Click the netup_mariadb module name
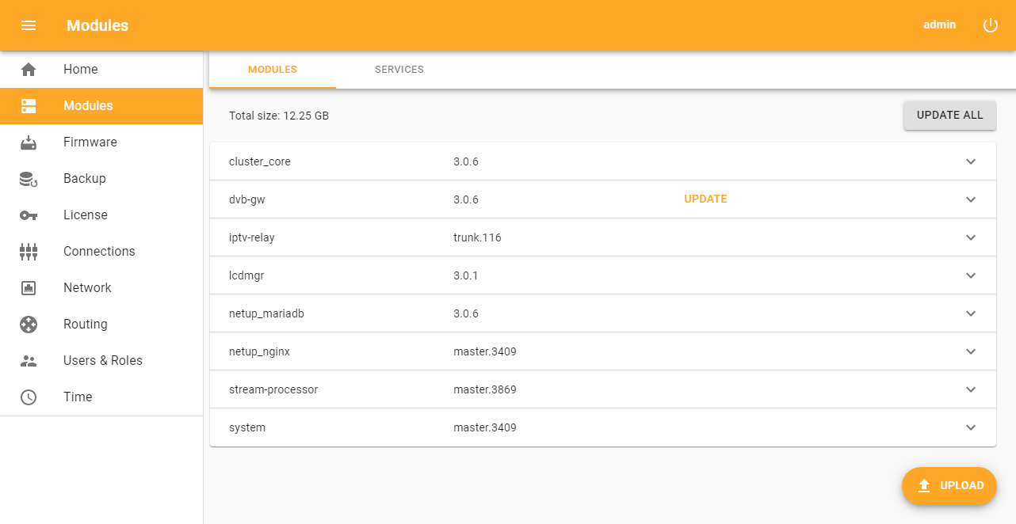 point(266,313)
